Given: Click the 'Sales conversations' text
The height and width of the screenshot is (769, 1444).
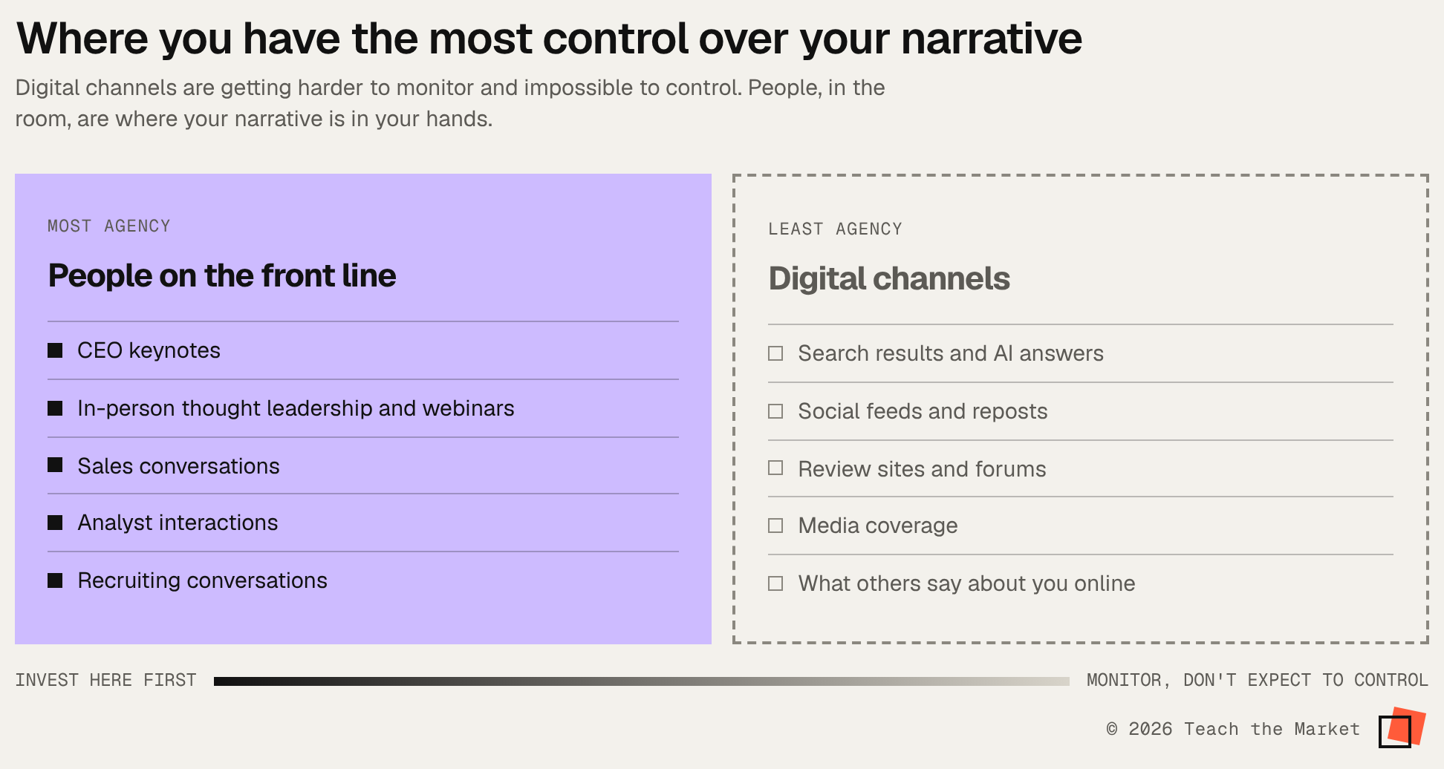Looking at the screenshot, I should coord(178,466).
